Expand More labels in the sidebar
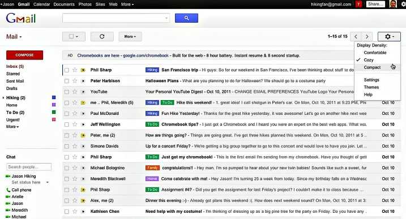The height and width of the screenshot is (219, 406). (x=12, y=127)
